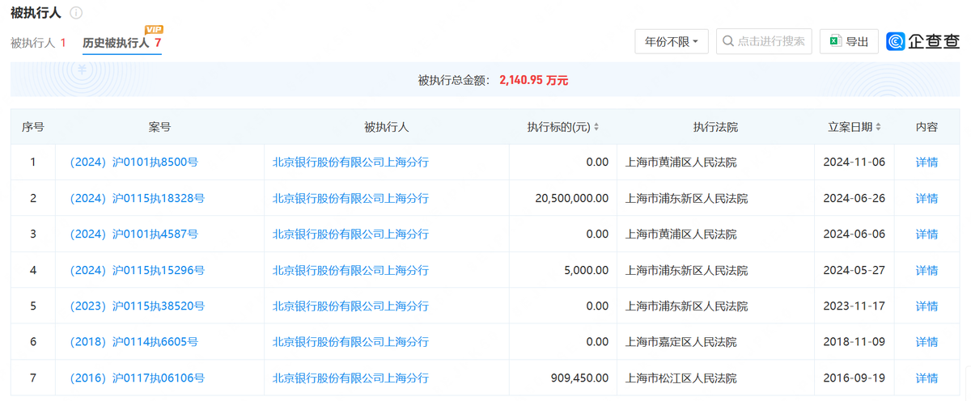Open the 年份不限 year dropdown
Viewport: 971px width, 401px height.
click(672, 41)
